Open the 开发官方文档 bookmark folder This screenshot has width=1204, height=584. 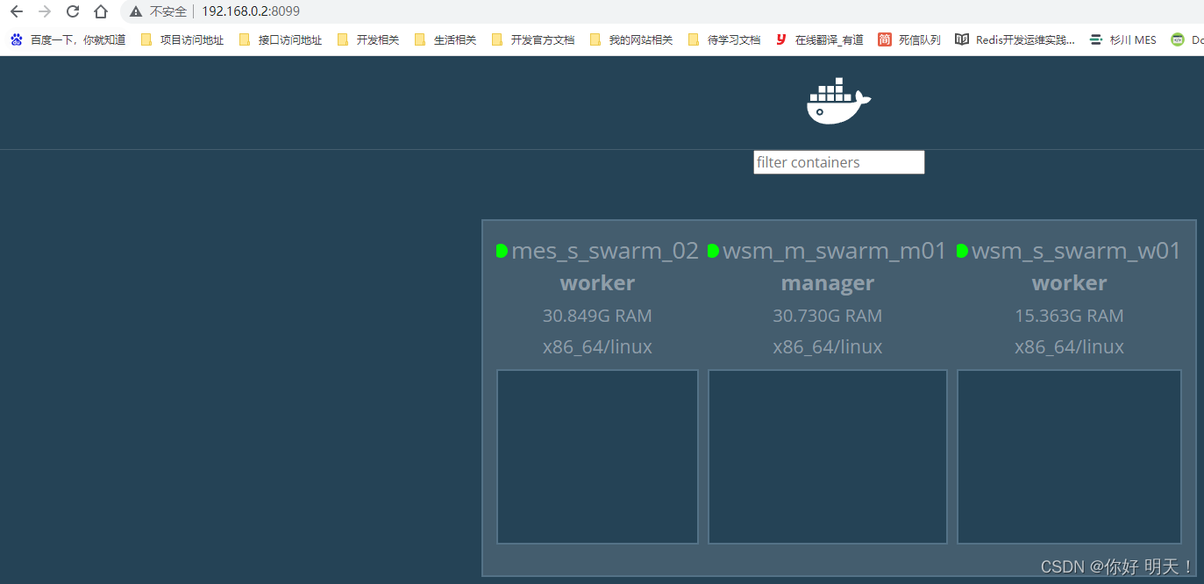coord(533,39)
